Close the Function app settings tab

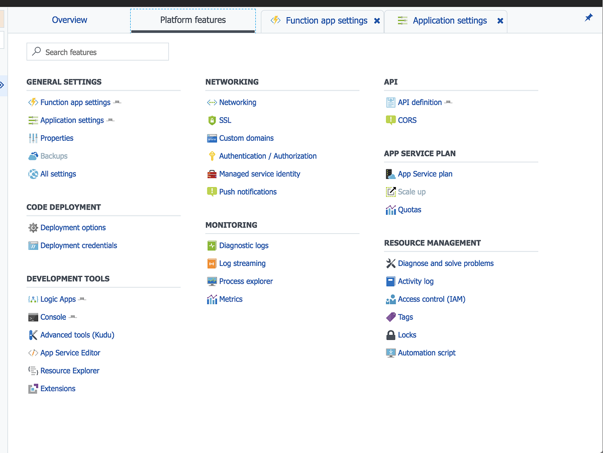pos(377,21)
